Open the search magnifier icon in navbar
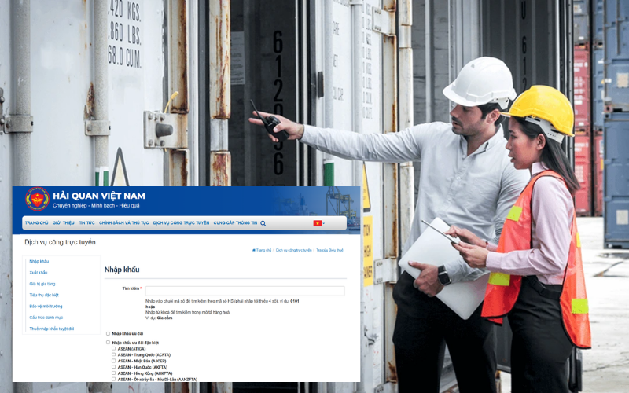The width and height of the screenshot is (629, 393). click(x=263, y=223)
